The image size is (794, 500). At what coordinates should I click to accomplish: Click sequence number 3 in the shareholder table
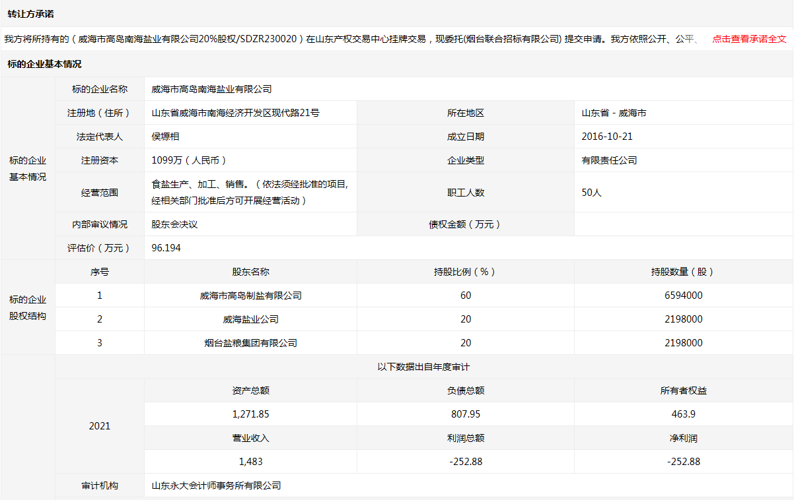(100, 343)
